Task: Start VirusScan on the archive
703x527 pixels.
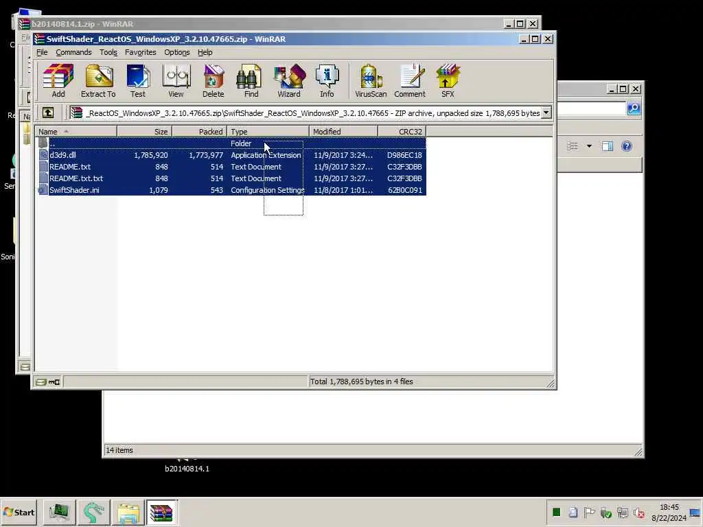Action: tap(370, 81)
